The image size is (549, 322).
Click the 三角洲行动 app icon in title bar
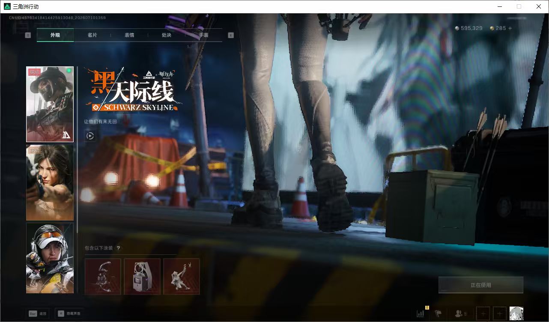[7, 6]
